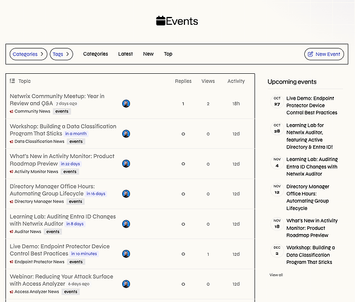Screen dimensions: 355x302
Task: Click events tag next to Auditor News
Action: (53, 232)
